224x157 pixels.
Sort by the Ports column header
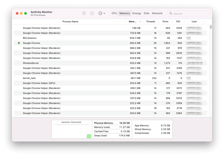coord(165,22)
